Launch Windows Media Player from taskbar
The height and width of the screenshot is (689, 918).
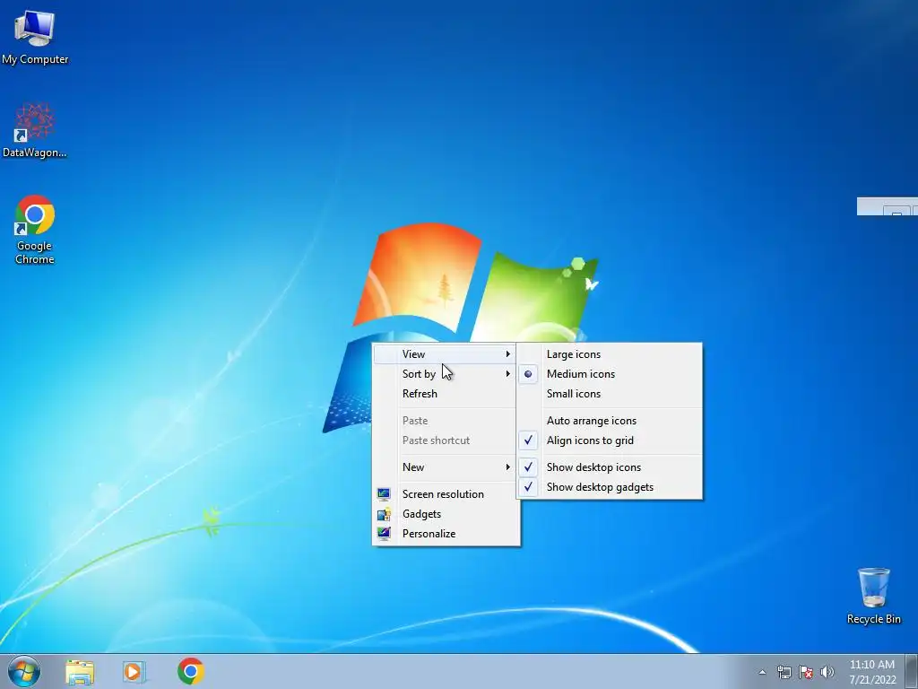click(x=134, y=672)
